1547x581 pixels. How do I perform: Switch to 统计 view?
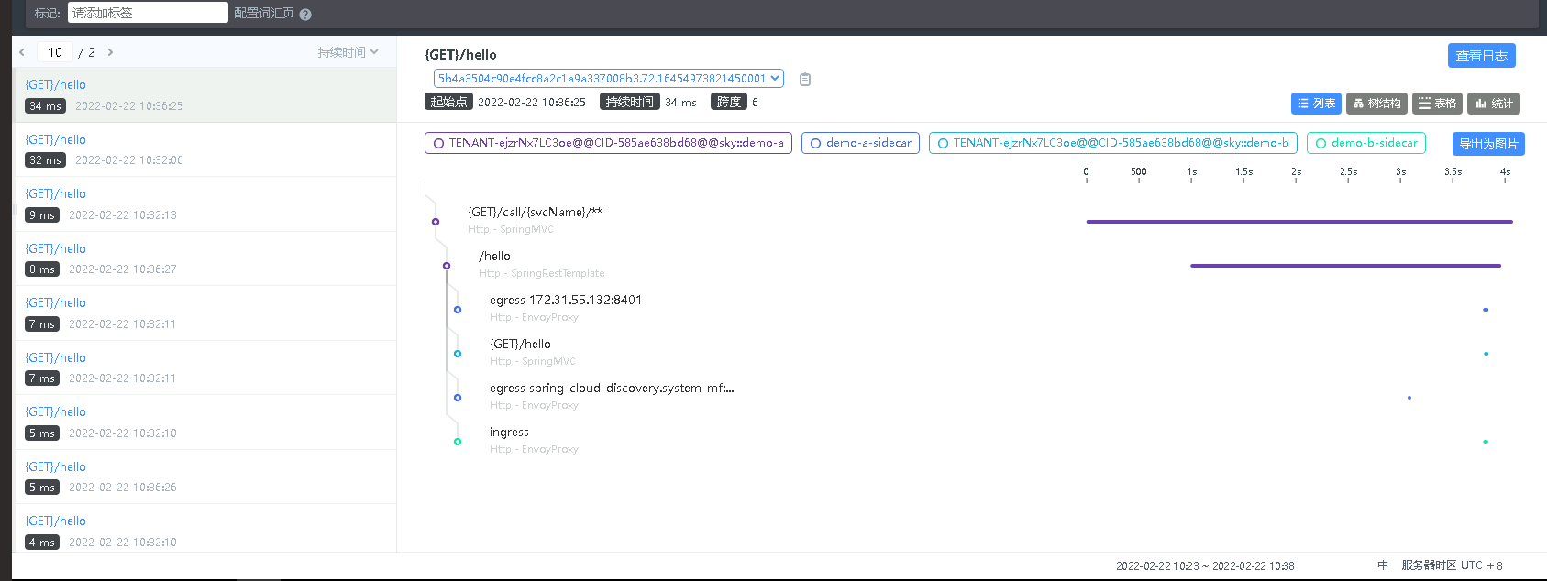(x=1494, y=104)
